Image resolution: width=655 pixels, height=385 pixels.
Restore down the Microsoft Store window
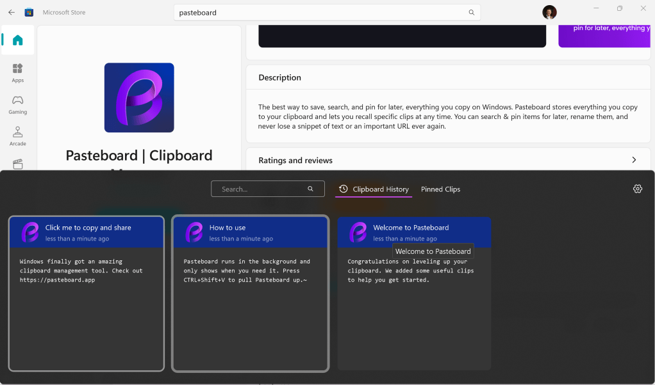(620, 8)
